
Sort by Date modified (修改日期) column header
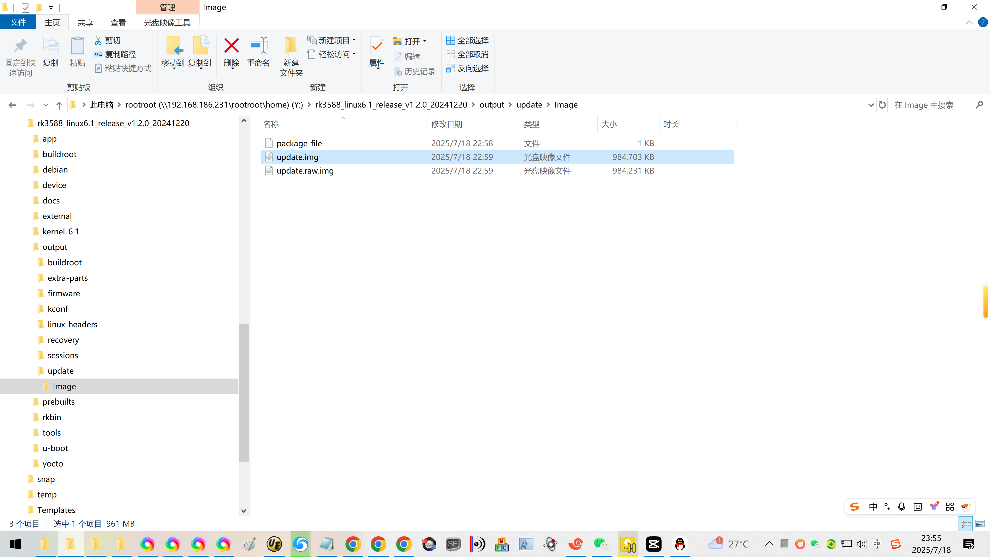(447, 124)
